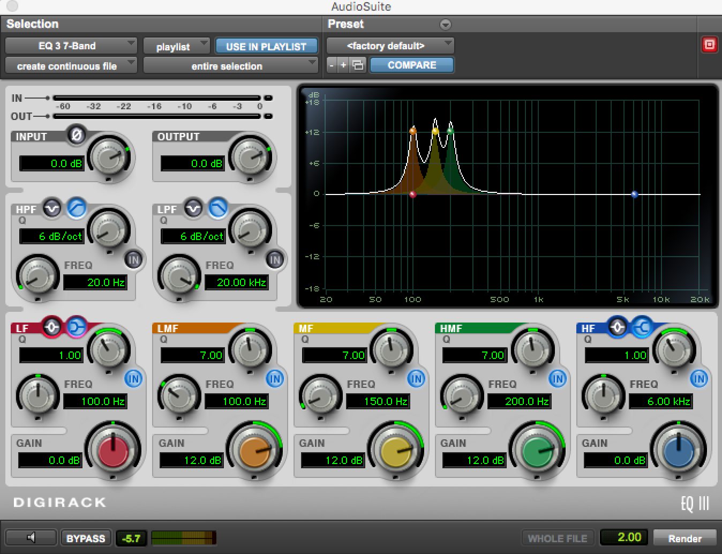Screen dimensions: 722x554
Task: Open factory default preset dropdown
Action: 390,46
